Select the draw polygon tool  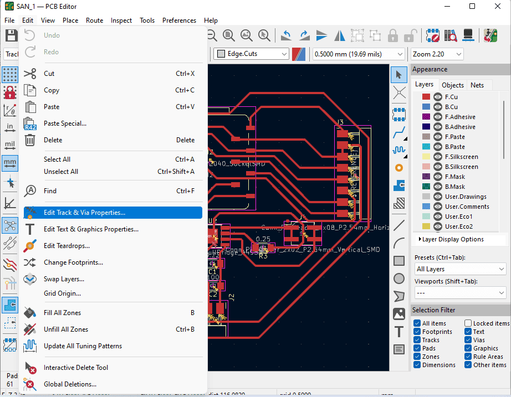tap(399, 296)
